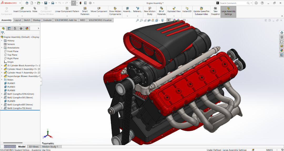The width and height of the screenshot is (284, 151).
Task: Switch to the Evaluate tab
Action: pyautogui.click(x=47, y=20)
